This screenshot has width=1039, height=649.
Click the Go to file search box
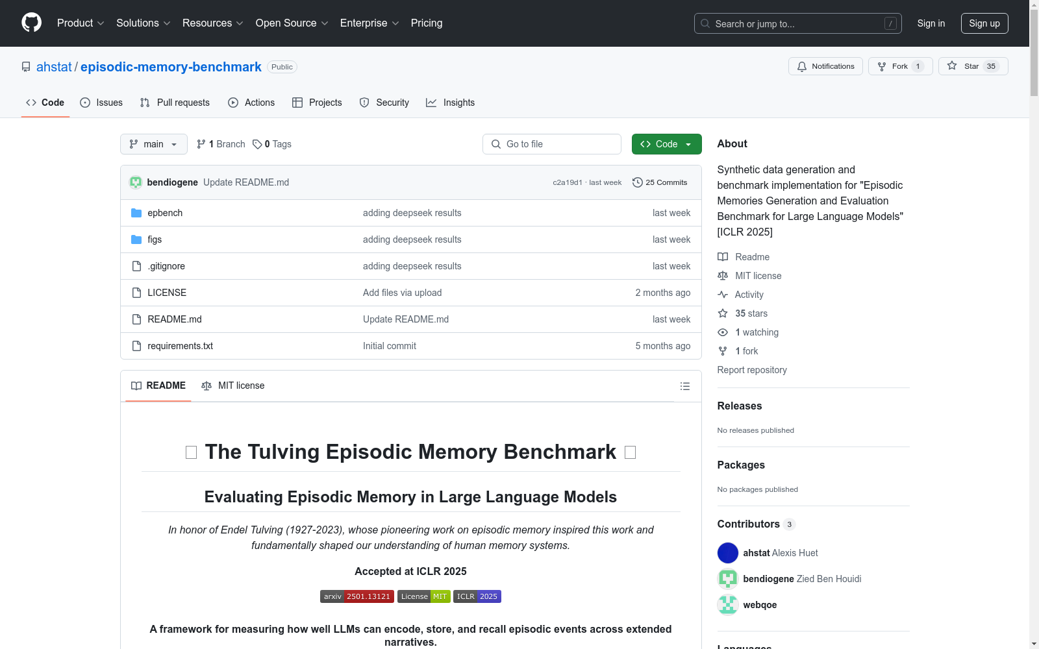click(552, 144)
